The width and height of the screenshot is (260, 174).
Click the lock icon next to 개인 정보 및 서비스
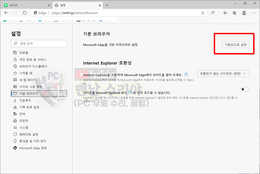pyautogui.click(x=15, y=59)
